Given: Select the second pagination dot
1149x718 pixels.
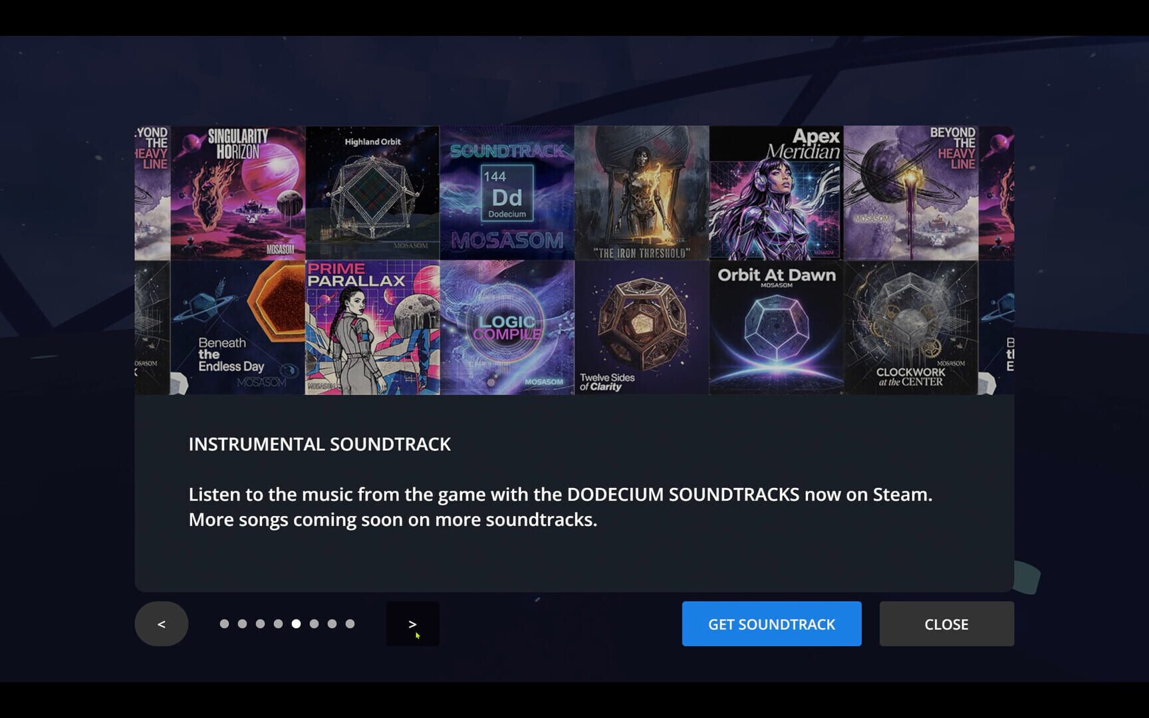Looking at the screenshot, I should tap(242, 624).
